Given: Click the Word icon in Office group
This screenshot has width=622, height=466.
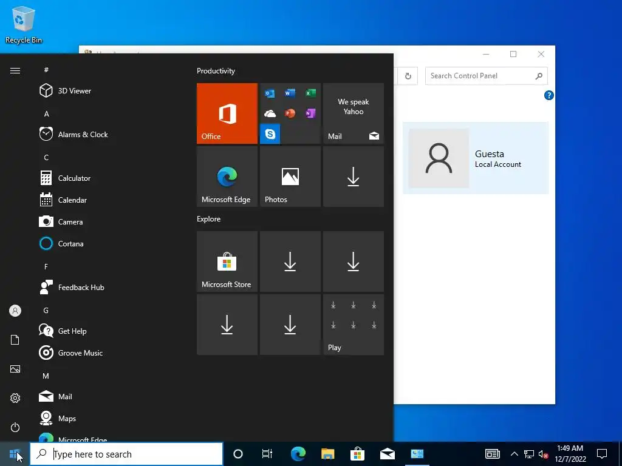Looking at the screenshot, I should tap(290, 93).
